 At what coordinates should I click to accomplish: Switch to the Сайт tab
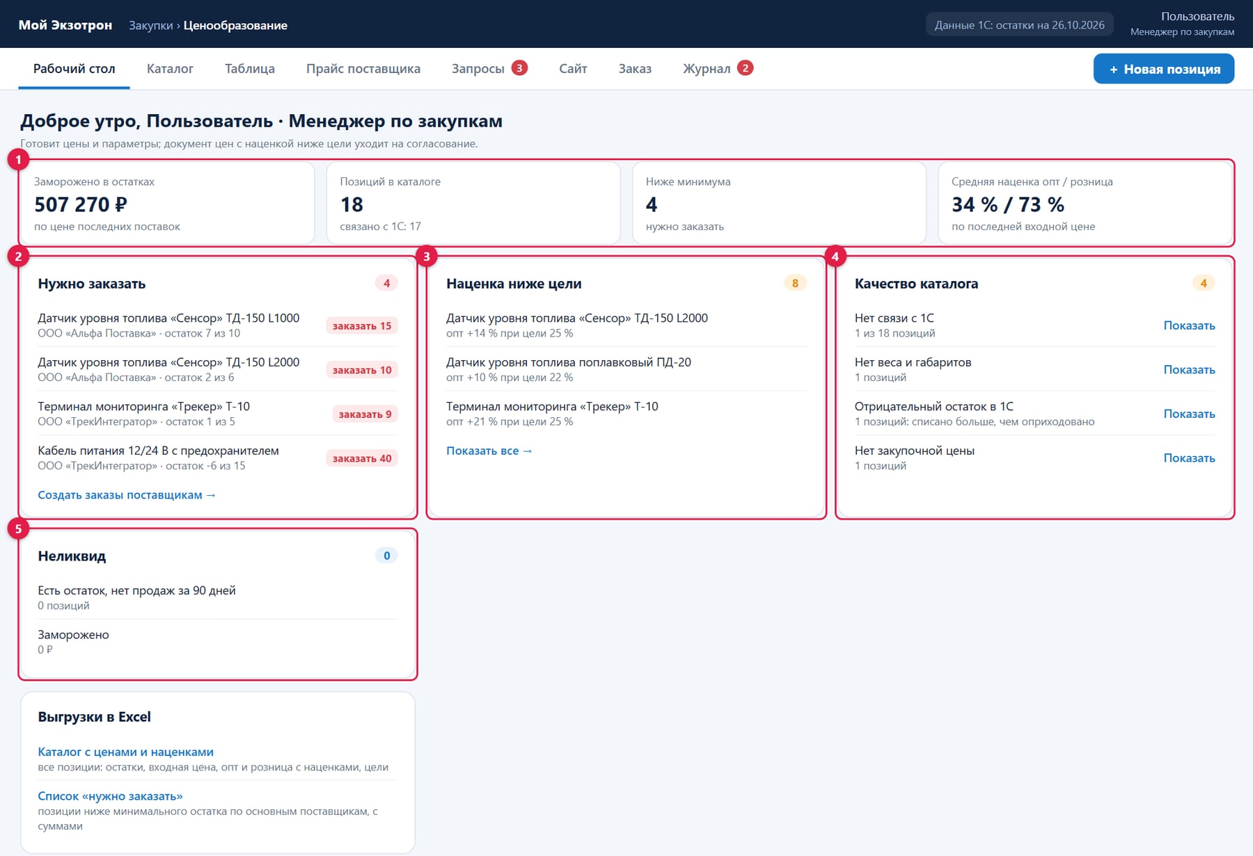573,69
